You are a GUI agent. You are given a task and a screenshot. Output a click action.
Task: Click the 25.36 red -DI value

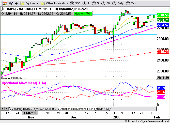(161, 92)
